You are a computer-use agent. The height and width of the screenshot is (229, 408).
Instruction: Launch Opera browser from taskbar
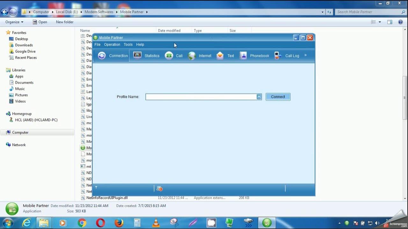click(100, 223)
